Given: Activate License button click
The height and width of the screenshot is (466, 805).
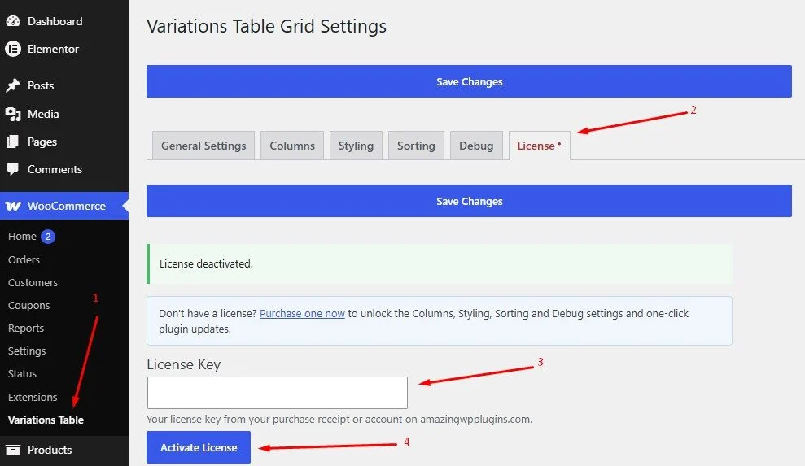Looking at the screenshot, I should 198,447.
